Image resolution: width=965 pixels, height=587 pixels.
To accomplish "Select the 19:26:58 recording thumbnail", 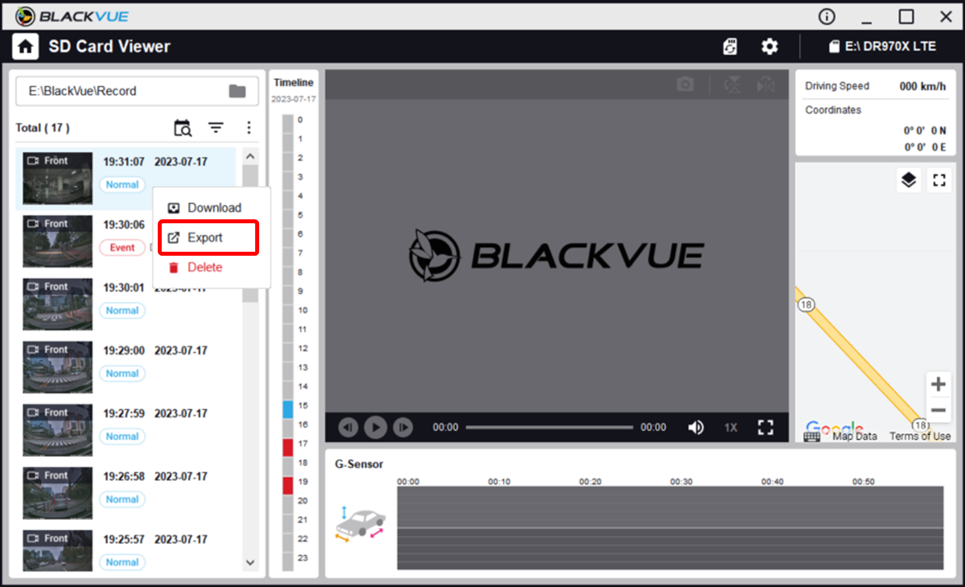I will [x=58, y=493].
